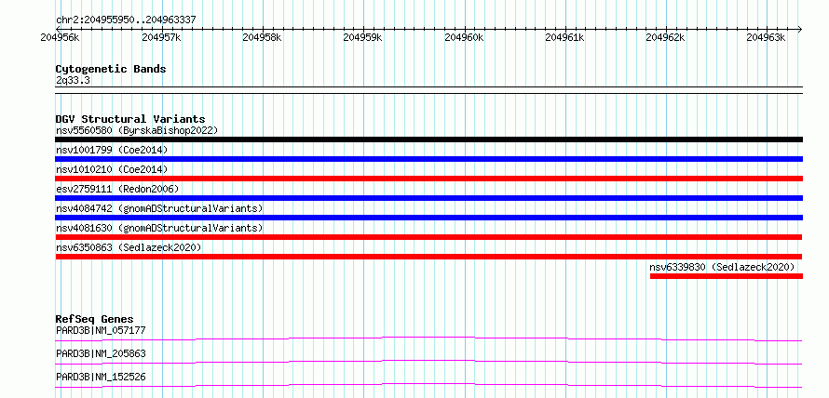829x398 pixels.
Task: Click the blue esv2759111 variant bar
Action: click(x=428, y=198)
